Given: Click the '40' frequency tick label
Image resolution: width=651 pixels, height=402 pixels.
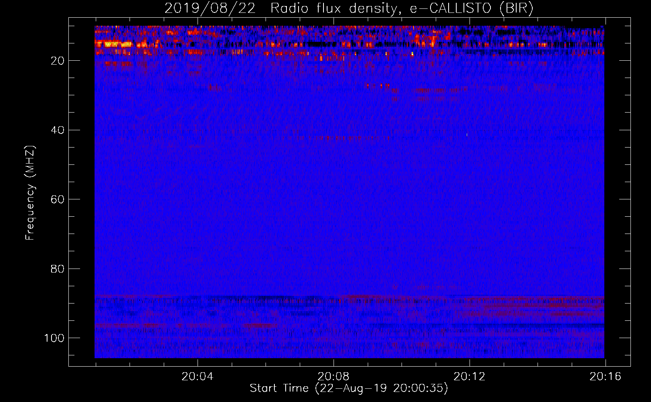Looking at the screenshot, I should point(58,130).
